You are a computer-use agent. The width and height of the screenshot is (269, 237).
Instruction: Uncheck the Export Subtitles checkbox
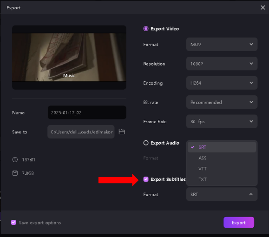tap(146, 179)
